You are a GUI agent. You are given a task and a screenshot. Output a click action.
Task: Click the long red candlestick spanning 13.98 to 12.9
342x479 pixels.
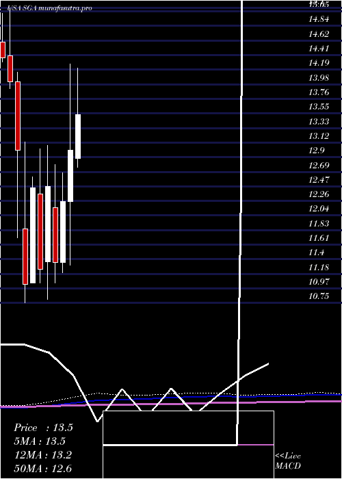click(x=18, y=116)
